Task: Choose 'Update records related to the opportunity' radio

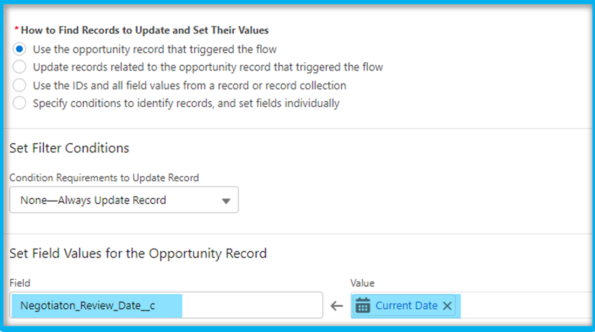Action: tap(19, 67)
